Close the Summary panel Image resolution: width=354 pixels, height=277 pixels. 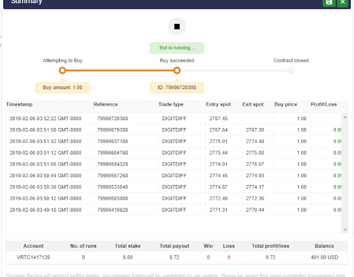343,3
